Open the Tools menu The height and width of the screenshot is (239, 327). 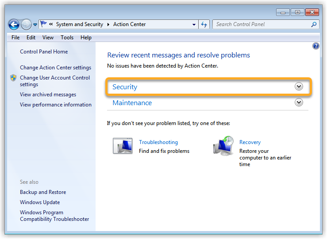click(x=67, y=38)
